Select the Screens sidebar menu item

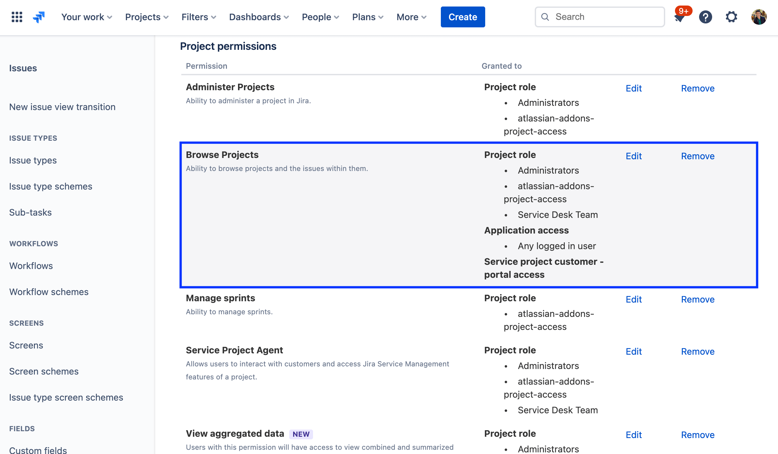(x=26, y=345)
